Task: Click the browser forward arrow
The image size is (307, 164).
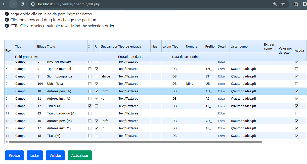Action: coord(13,4)
